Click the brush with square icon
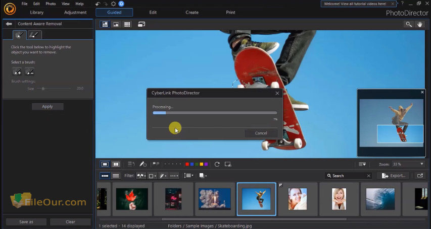This screenshot has width=431, height=229. click(143, 164)
